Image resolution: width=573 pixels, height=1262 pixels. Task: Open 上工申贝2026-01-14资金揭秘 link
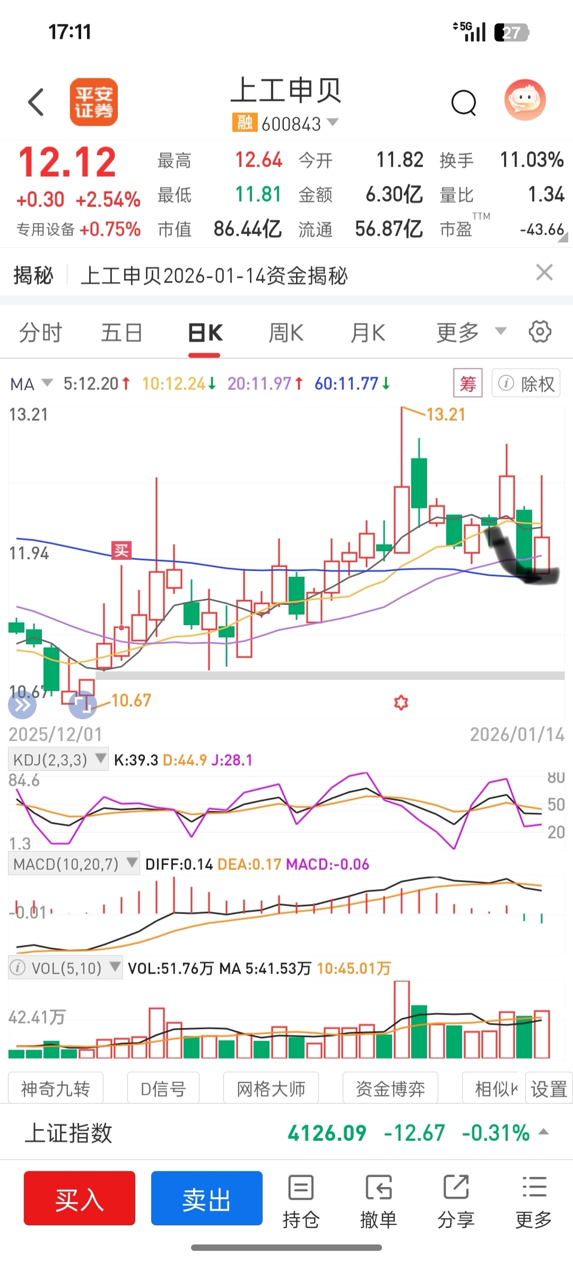(x=214, y=276)
